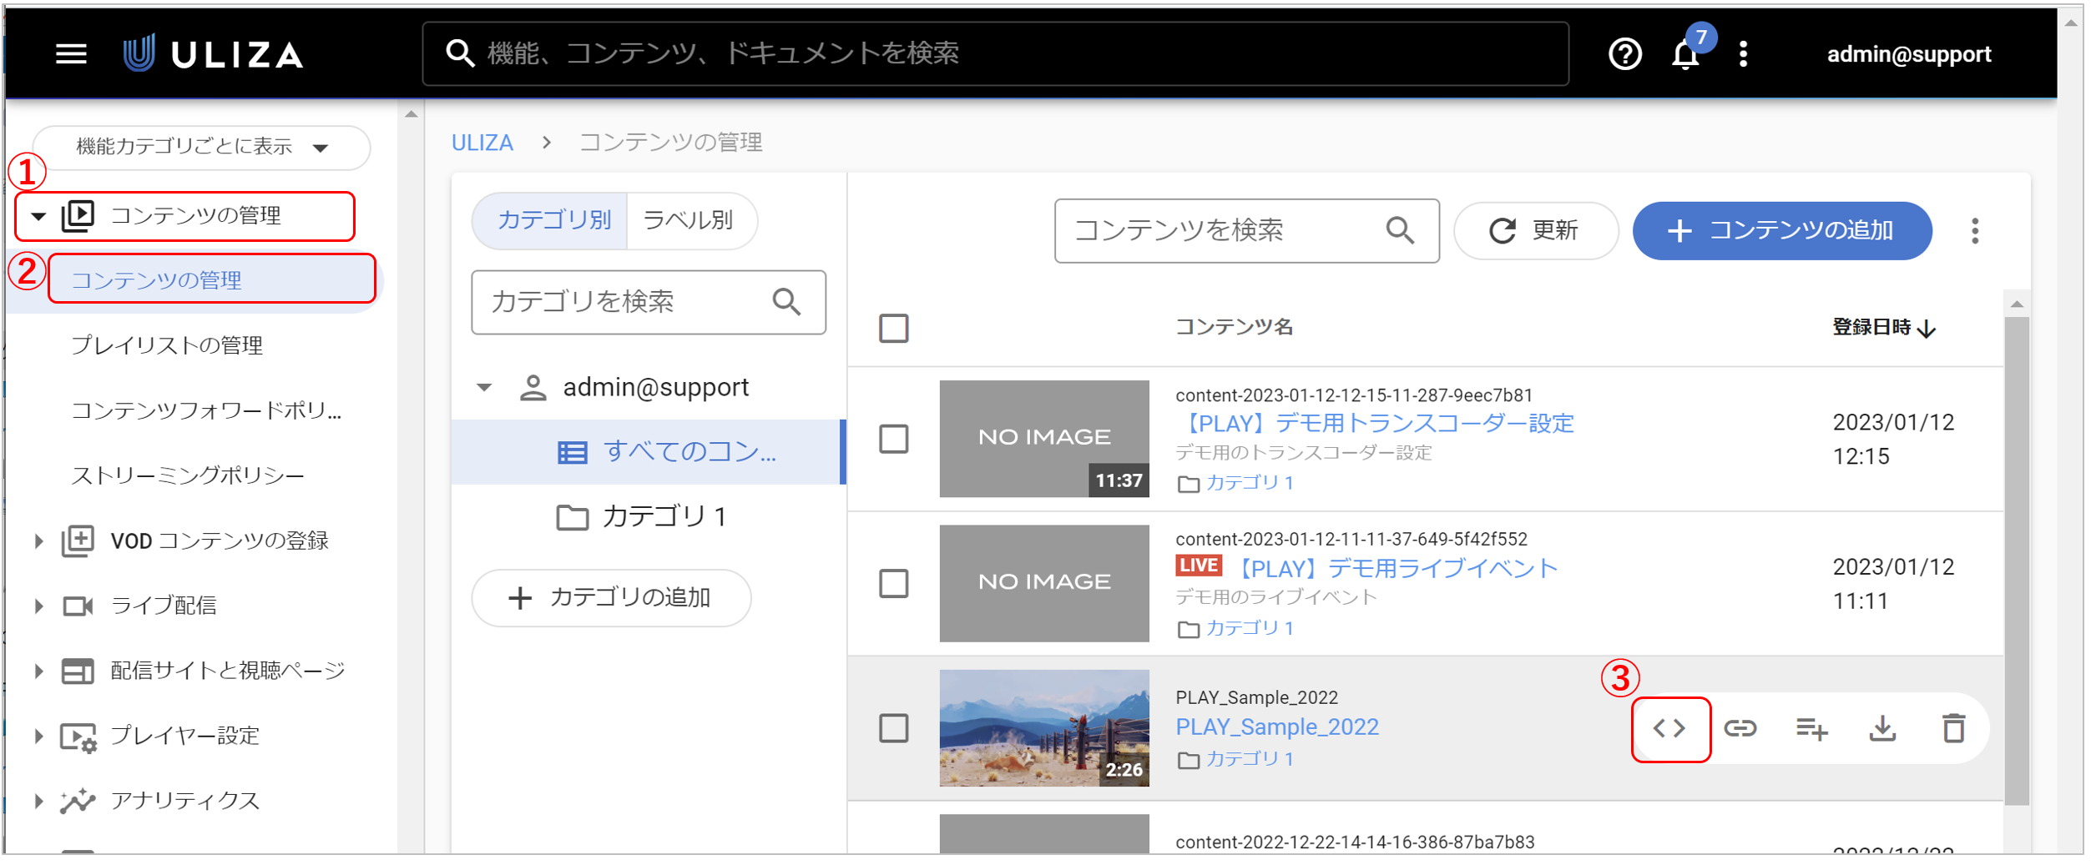Image resolution: width=2091 pixels, height=865 pixels.
Task: Click NO IMAGE thumbnail with 11:37 duration
Action: coord(1044,439)
